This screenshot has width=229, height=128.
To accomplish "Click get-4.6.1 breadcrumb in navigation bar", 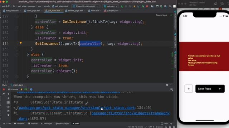I will [x=6, y=6].
